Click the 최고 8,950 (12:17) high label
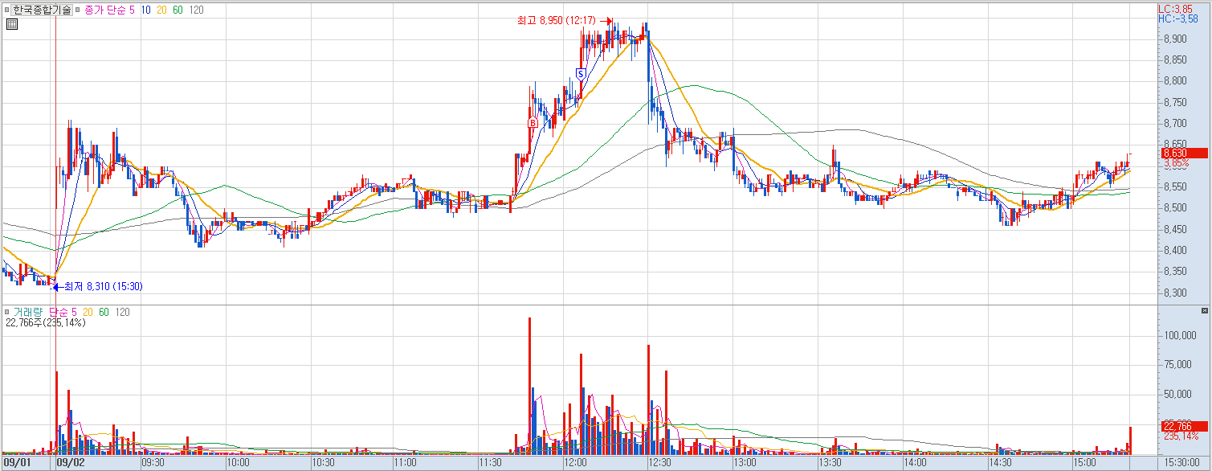This screenshot has width=1212, height=471. tap(557, 21)
